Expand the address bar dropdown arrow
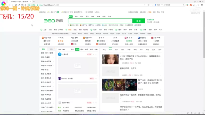Viewport: 205px width, 115px height. coord(152,5)
